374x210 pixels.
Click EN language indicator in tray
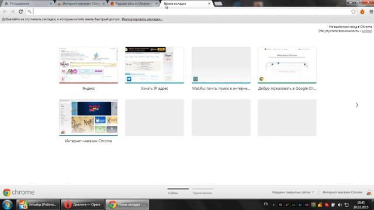pyautogui.click(x=266, y=204)
